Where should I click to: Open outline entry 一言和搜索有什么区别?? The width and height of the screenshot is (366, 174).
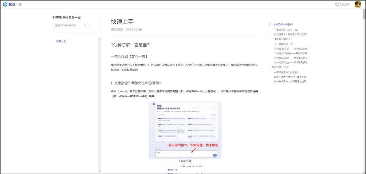point(286,72)
